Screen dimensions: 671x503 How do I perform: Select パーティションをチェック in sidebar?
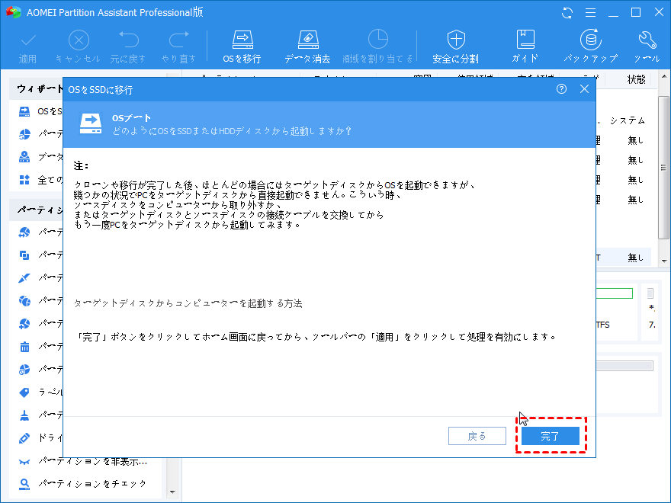point(84,484)
